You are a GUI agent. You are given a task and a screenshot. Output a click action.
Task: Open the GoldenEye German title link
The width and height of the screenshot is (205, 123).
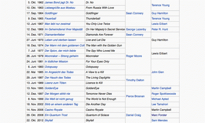(51, 88)
